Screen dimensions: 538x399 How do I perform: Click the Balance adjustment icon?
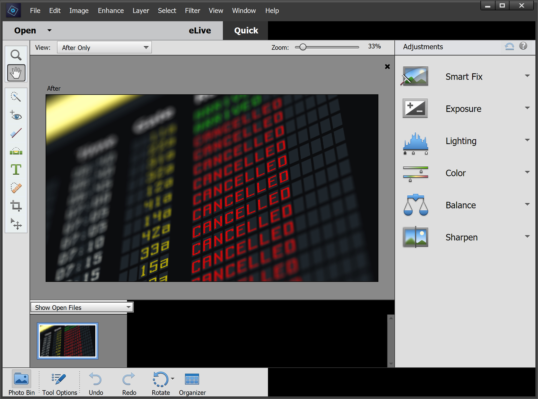click(x=415, y=205)
